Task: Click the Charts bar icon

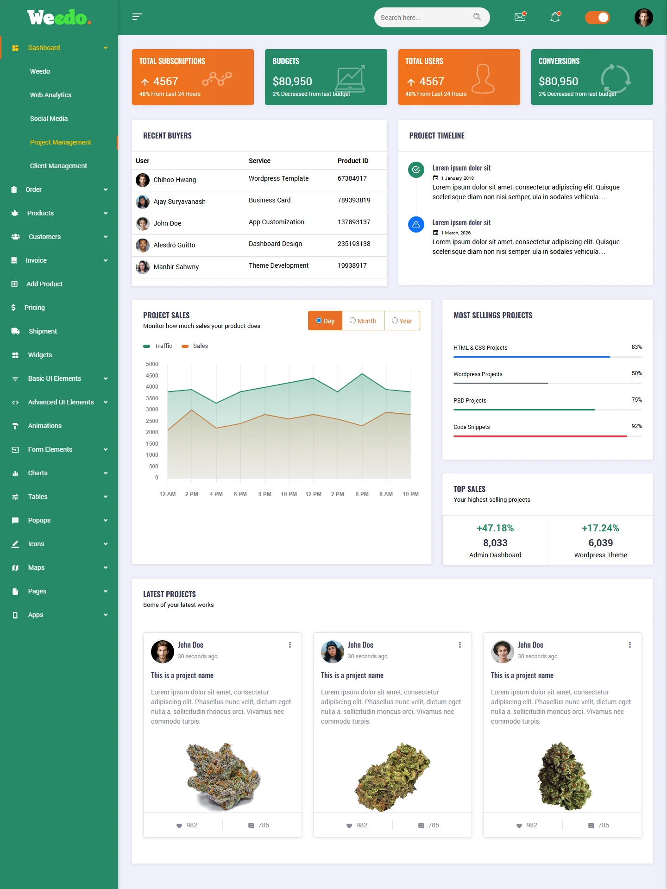Action: (15, 473)
